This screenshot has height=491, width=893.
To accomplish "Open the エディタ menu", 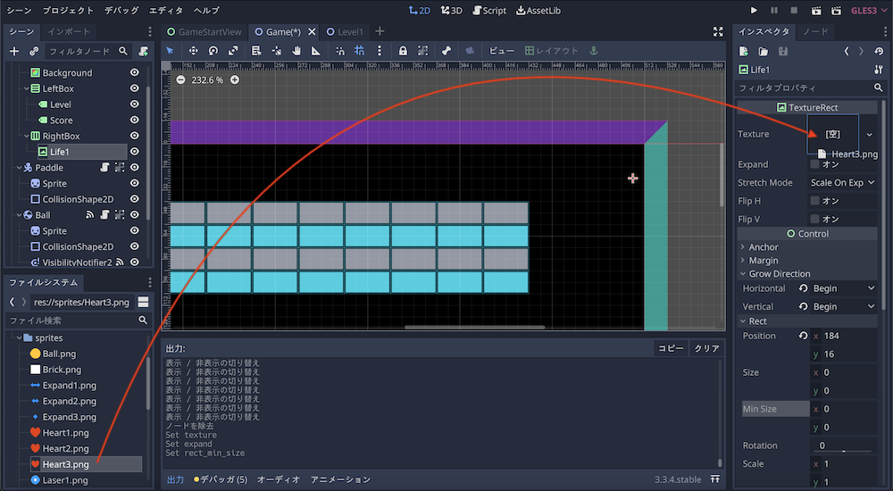I will pos(166,10).
